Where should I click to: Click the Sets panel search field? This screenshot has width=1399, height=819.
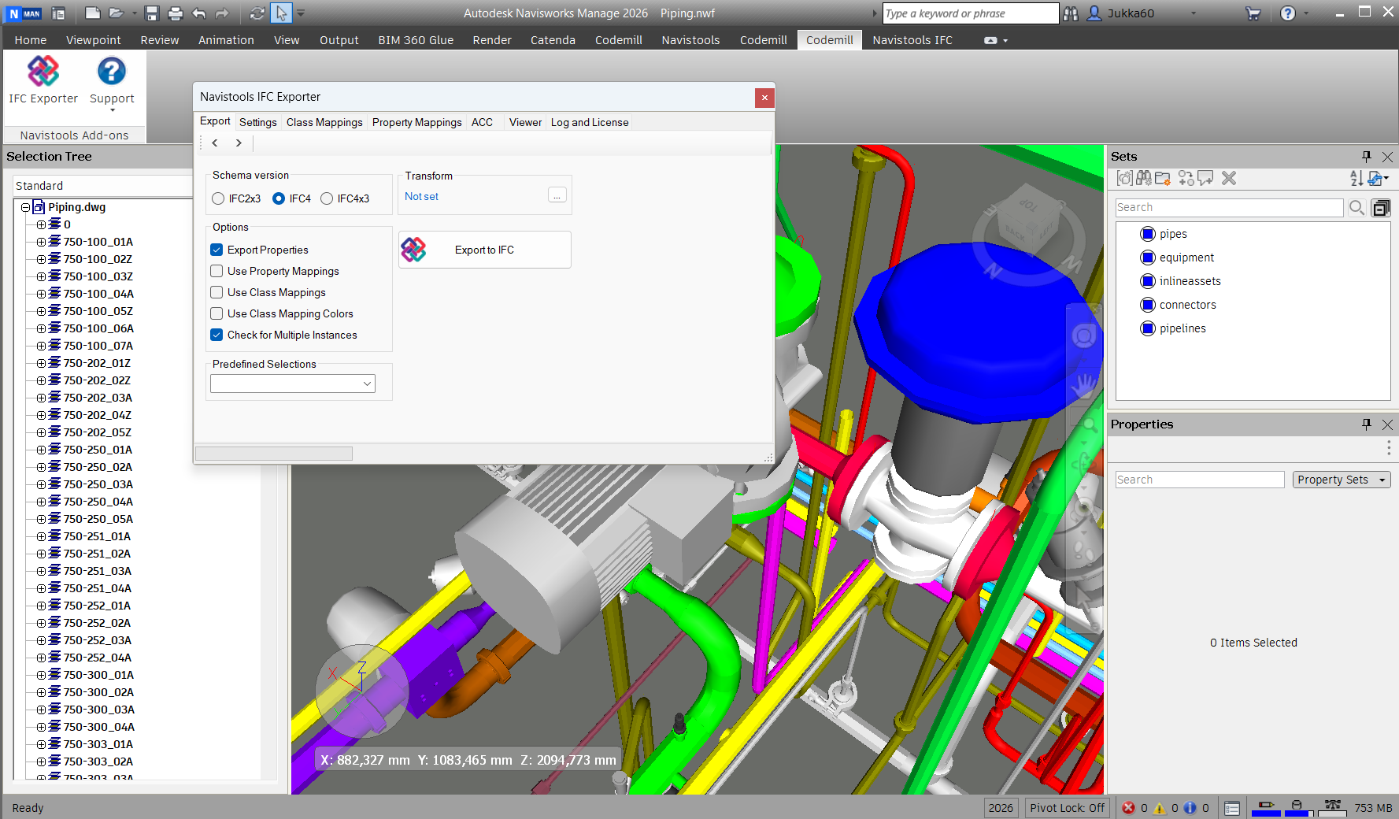point(1228,207)
